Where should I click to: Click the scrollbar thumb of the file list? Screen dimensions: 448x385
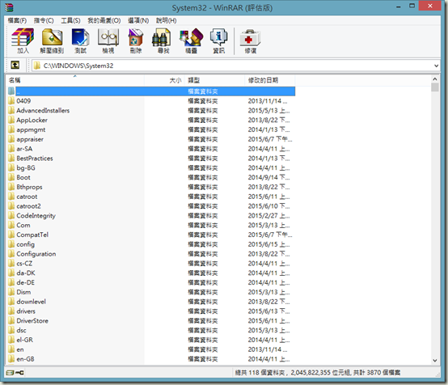[x=435, y=87]
